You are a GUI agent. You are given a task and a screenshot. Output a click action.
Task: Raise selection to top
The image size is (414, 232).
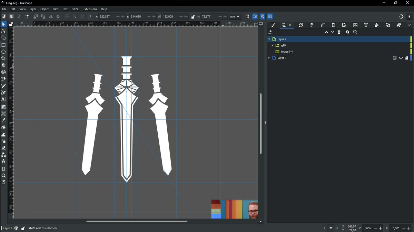click(x=67, y=16)
